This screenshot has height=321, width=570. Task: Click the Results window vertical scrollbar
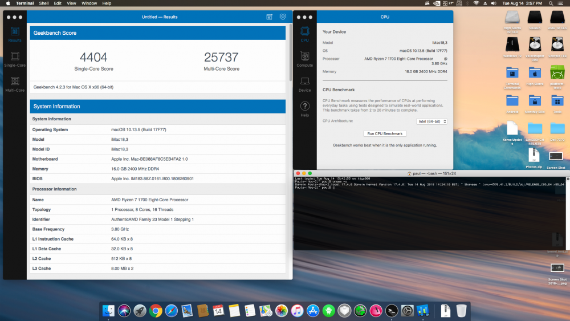(291, 52)
